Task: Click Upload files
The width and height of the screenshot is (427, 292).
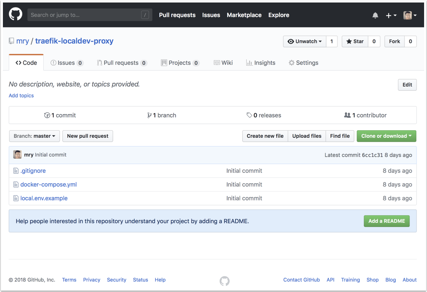Action: 307,136
